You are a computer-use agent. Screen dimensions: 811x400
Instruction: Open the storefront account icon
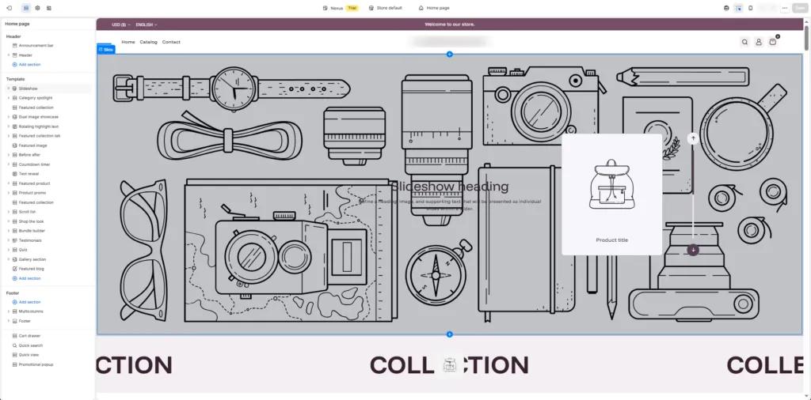click(x=759, y=43)
